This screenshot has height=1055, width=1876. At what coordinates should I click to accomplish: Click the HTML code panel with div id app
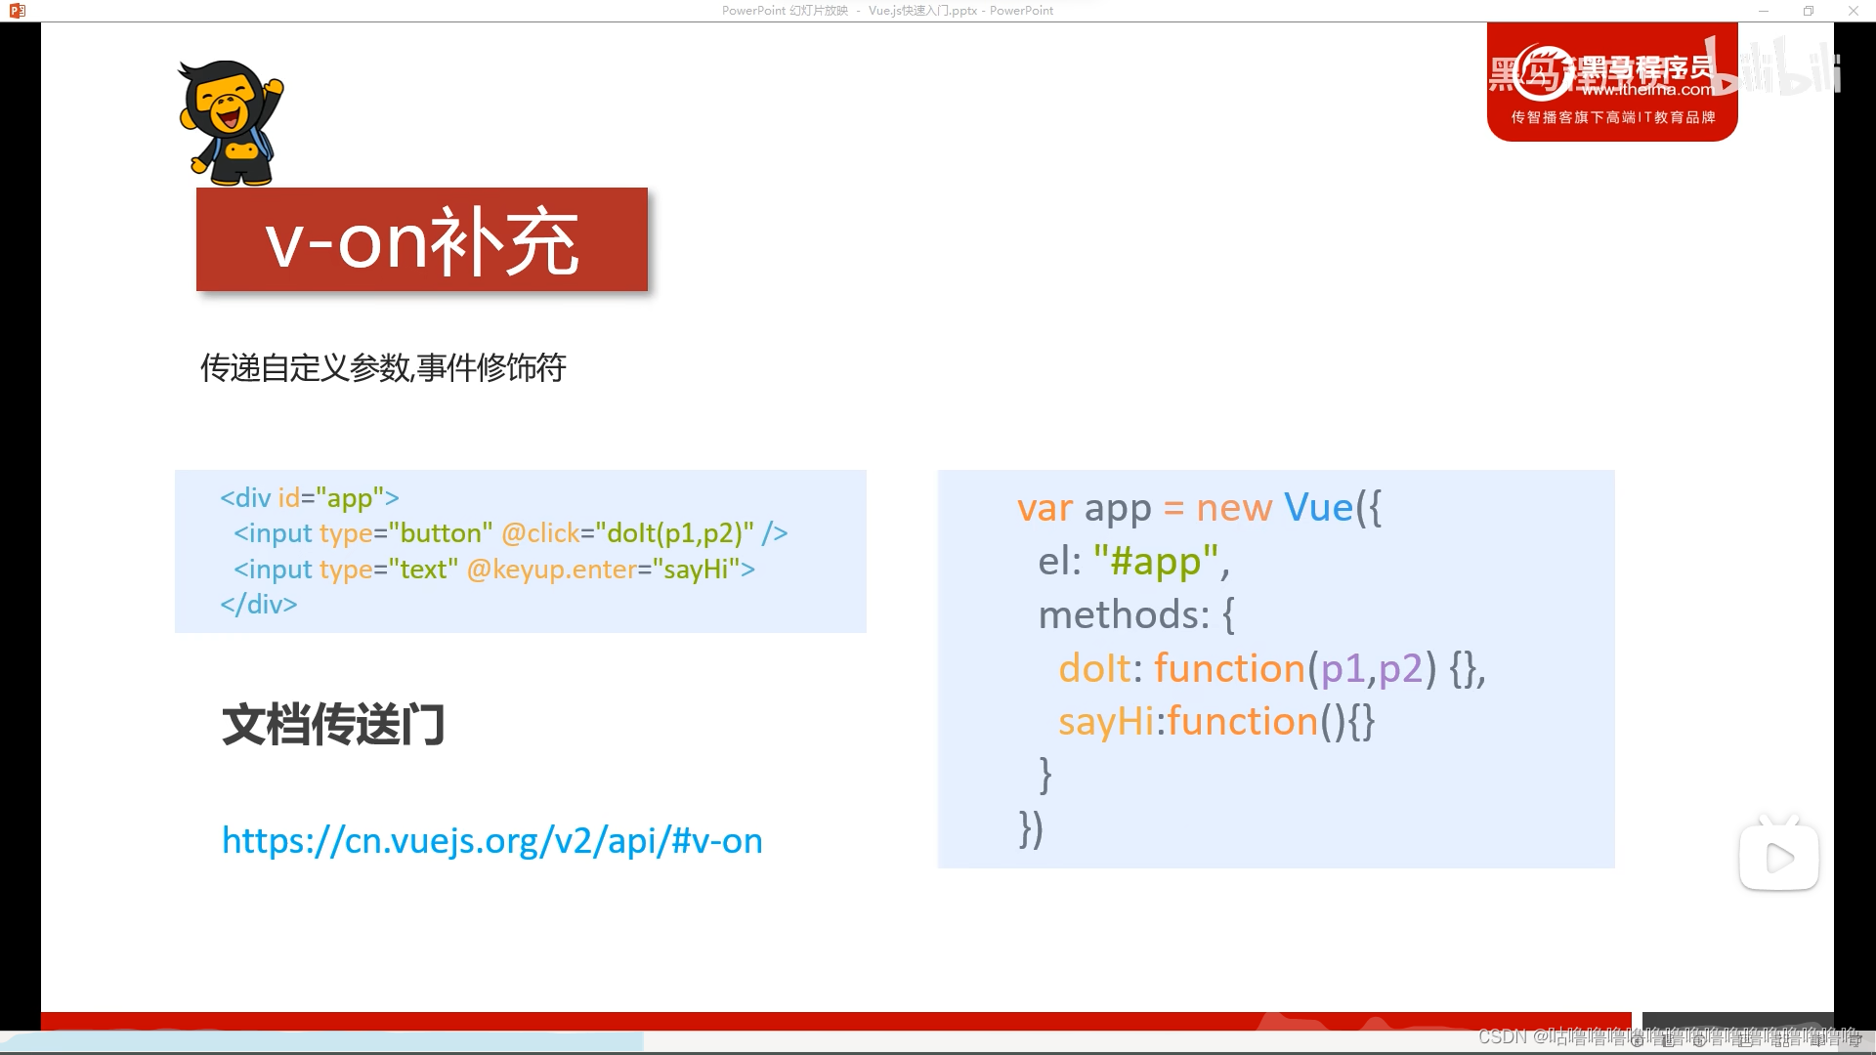tap(520, 551)
